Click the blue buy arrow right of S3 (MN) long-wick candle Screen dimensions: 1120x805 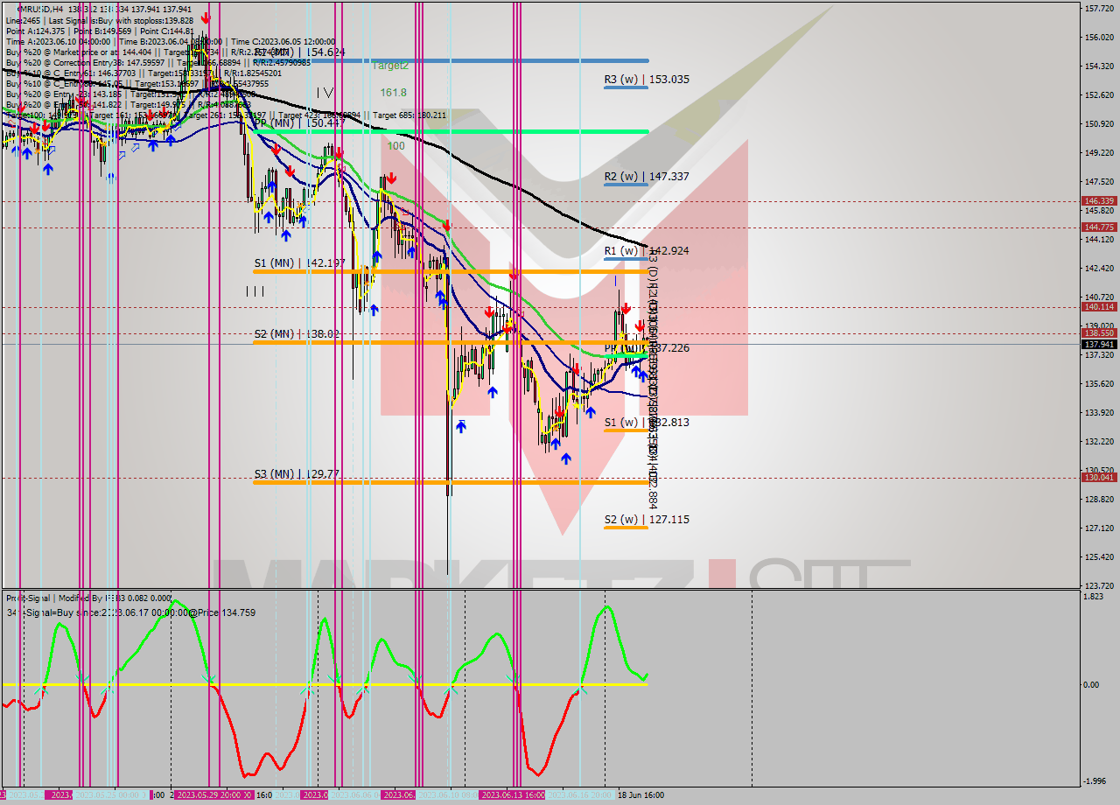460,426
